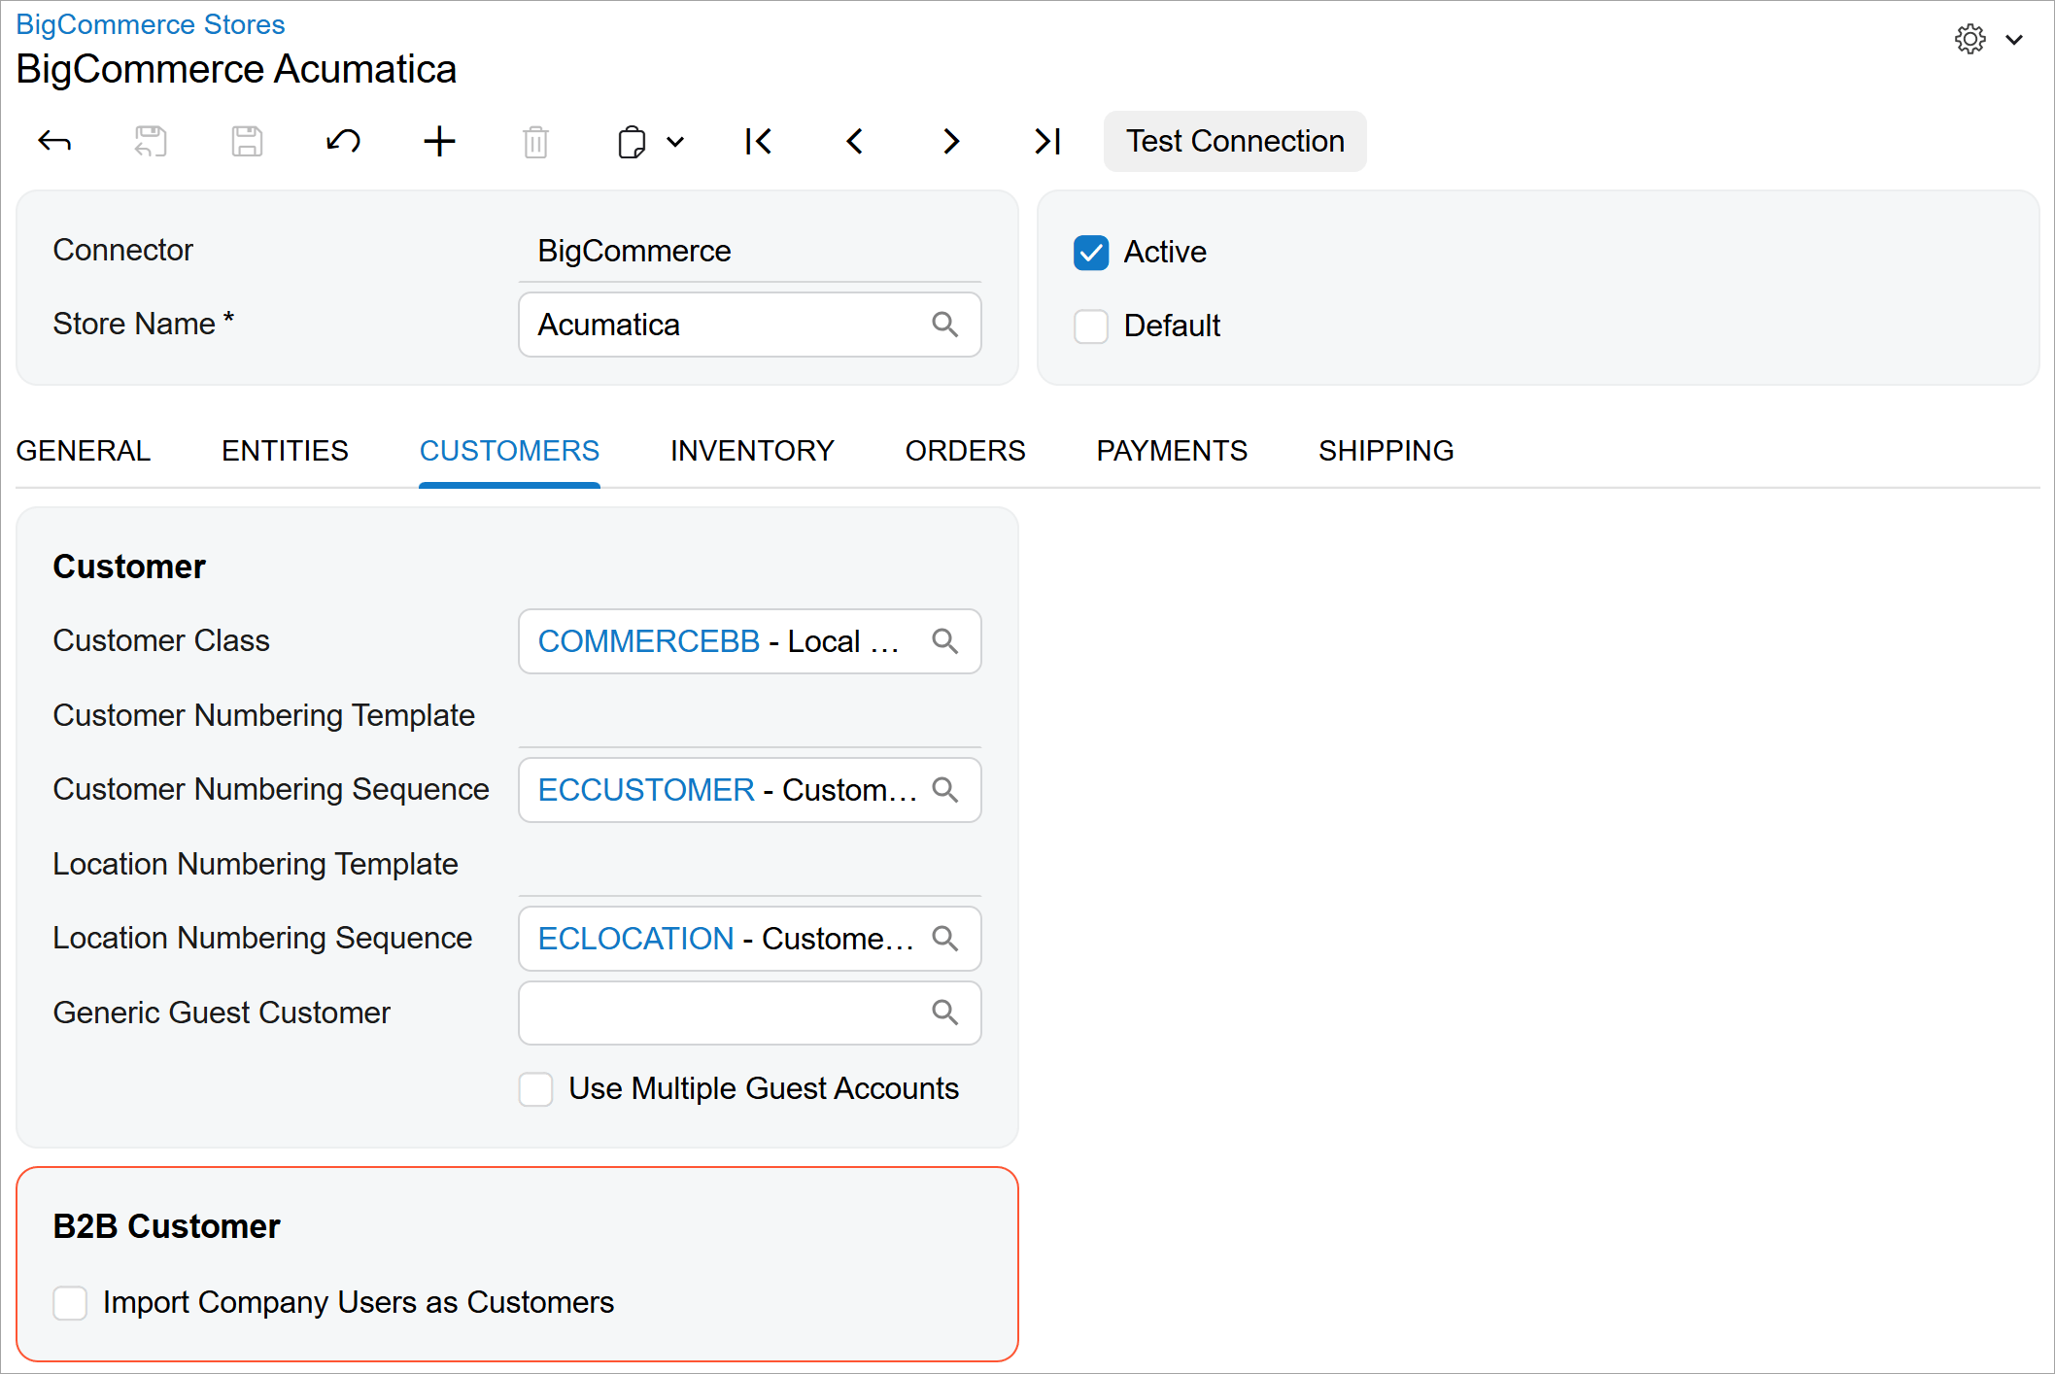Click the Test Connection button
The width and height of the screenshot is (2055, 1374).
click(x=1234, y=141)
